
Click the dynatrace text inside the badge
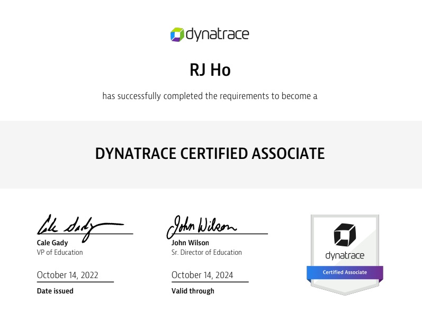click(x=345, y=256)
